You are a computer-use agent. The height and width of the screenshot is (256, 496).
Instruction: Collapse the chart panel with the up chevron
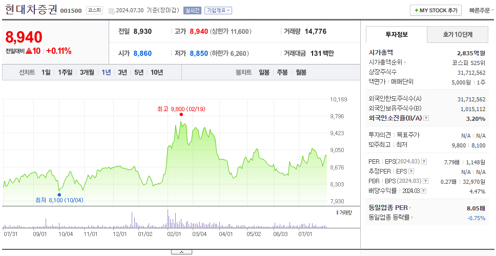tap(181, 252)
